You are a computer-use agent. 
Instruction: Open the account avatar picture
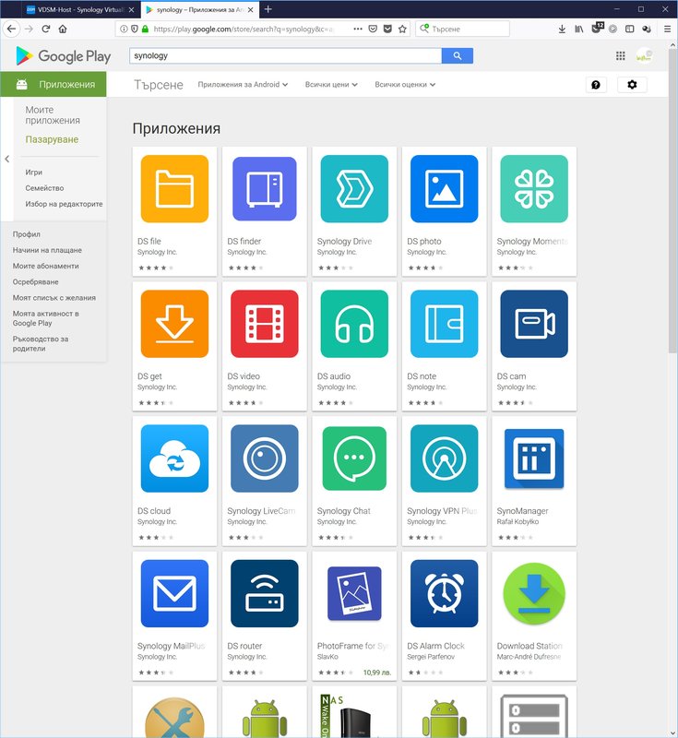[x=644, y=56]
